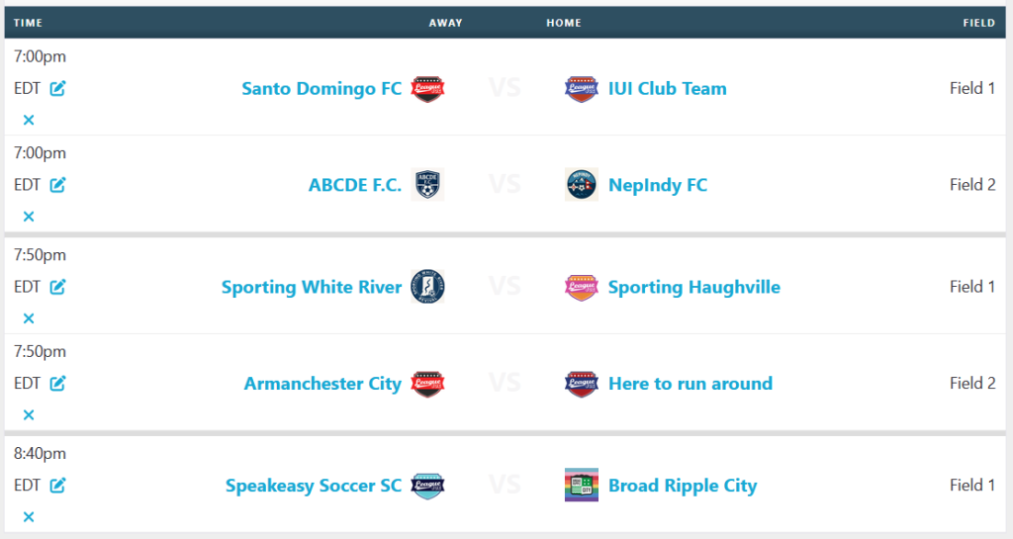Viewport: 1013px width, 539px height.
Task: Open the Here to run around team link
Action: tap(691, 384)
